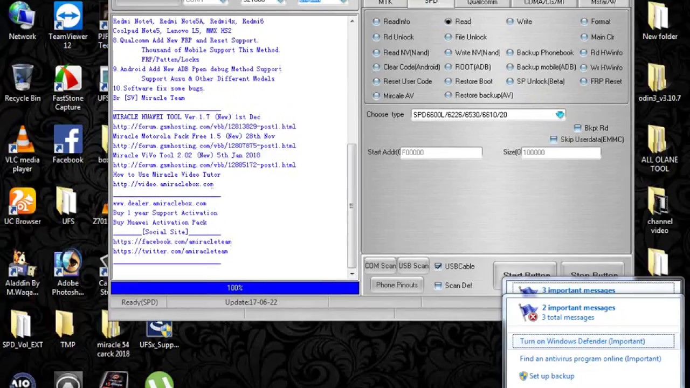Click the 2 important messages heading

pyautogui.click(x=578, y=308)
